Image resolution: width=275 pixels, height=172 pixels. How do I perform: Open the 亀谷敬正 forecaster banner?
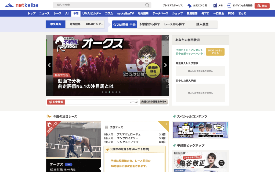point(200,160)
